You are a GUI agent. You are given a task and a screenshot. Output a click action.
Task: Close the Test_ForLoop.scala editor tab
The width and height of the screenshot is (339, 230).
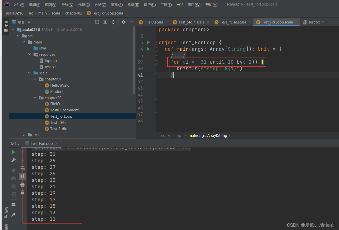coord(296,22)
